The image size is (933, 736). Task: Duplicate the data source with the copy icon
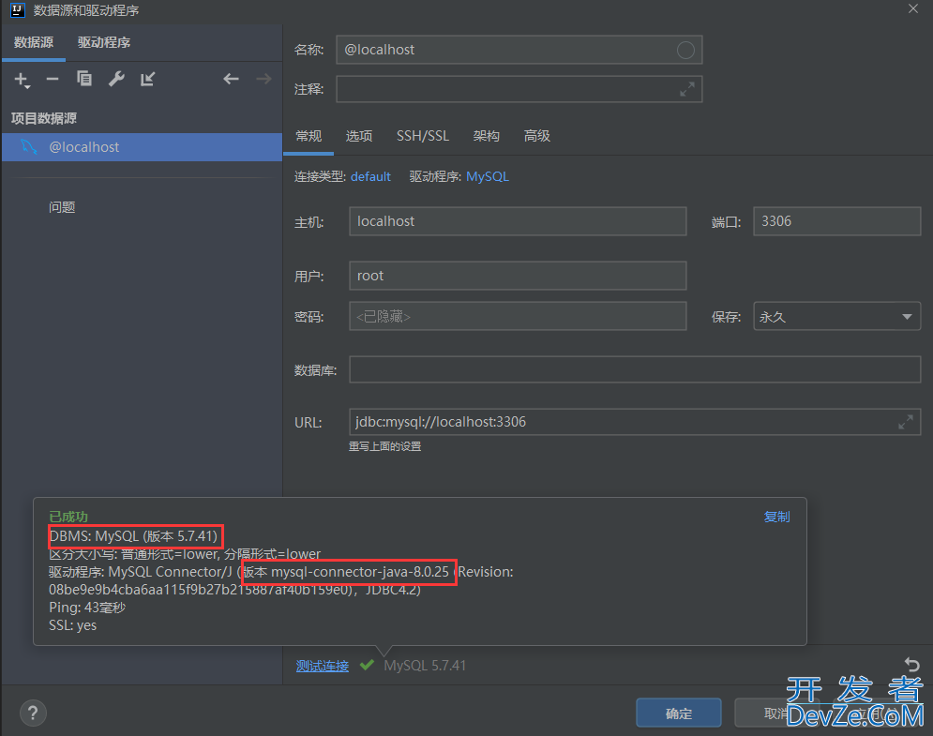(x=84, y=79)
